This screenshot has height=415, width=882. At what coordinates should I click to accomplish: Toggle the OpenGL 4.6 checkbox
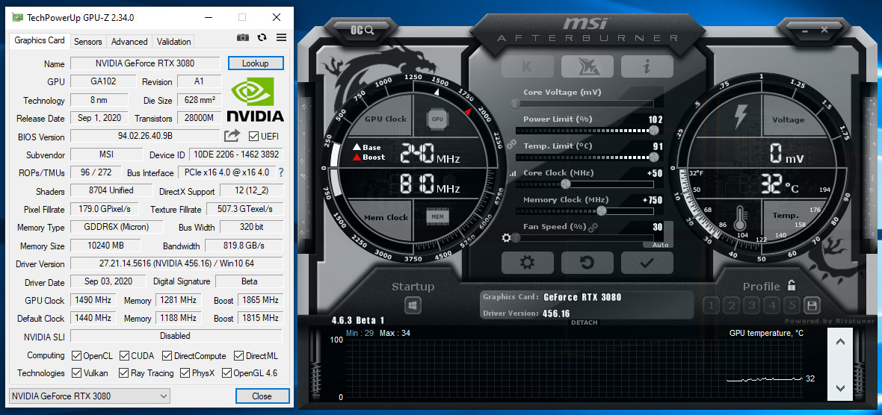coord(226,373)
